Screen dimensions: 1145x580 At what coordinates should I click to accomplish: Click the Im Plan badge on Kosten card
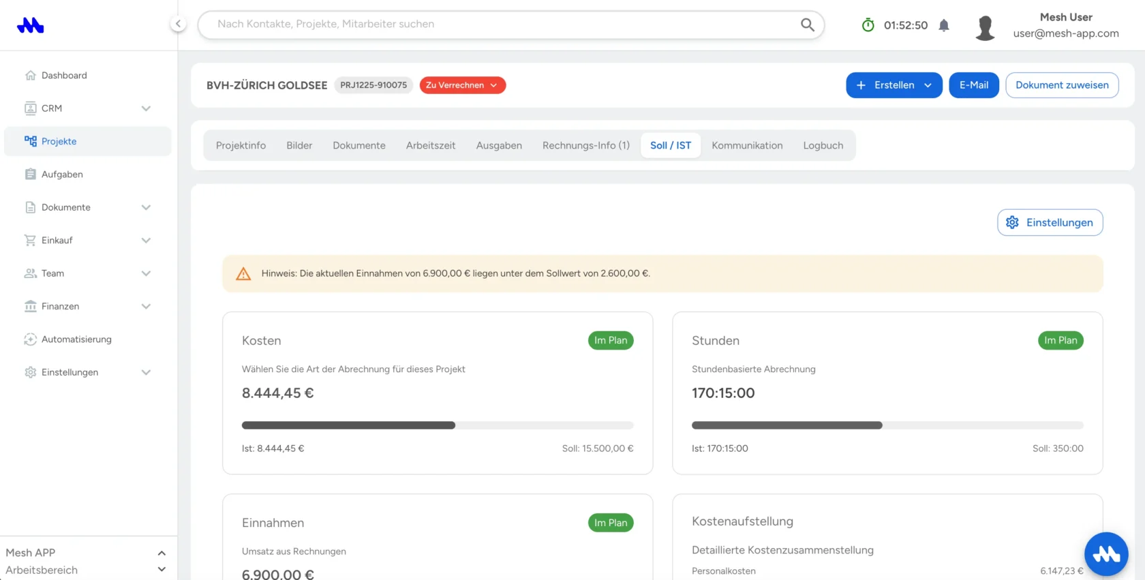click(611, 341)
